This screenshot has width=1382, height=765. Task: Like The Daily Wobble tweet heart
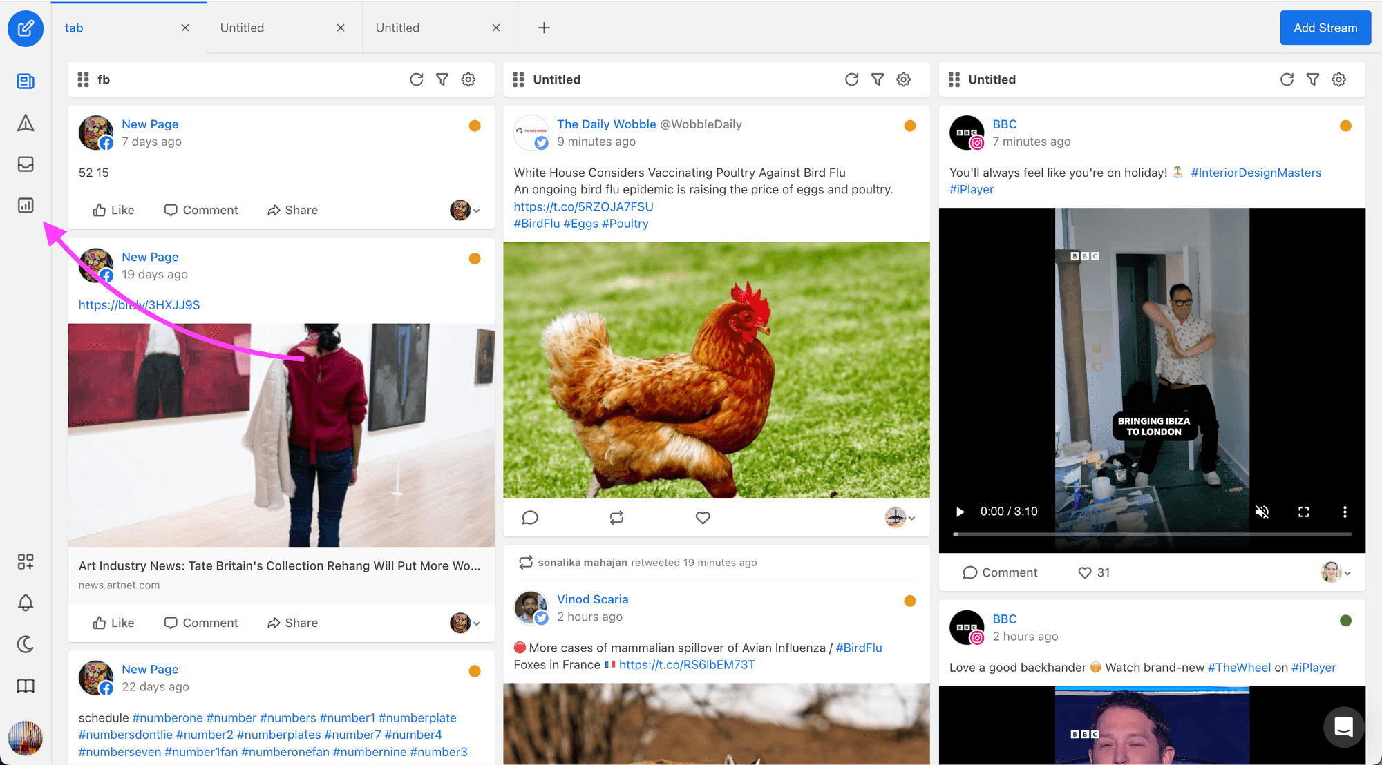[x=703, y=518]
